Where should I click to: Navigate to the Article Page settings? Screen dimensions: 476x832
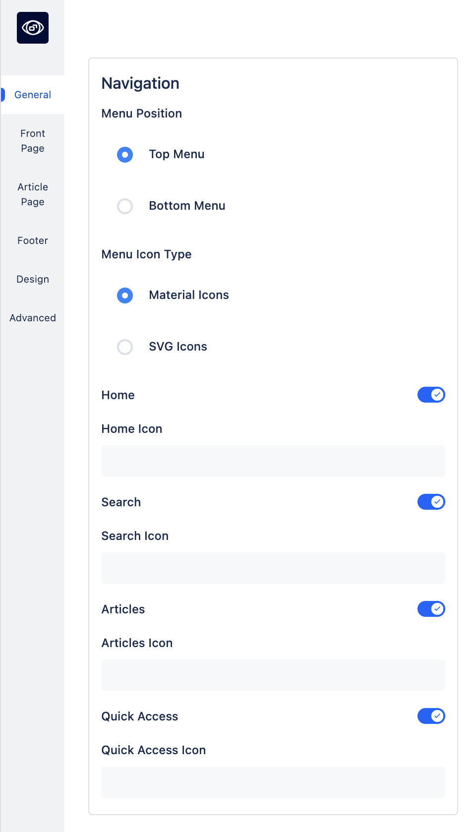coord(32,194)
